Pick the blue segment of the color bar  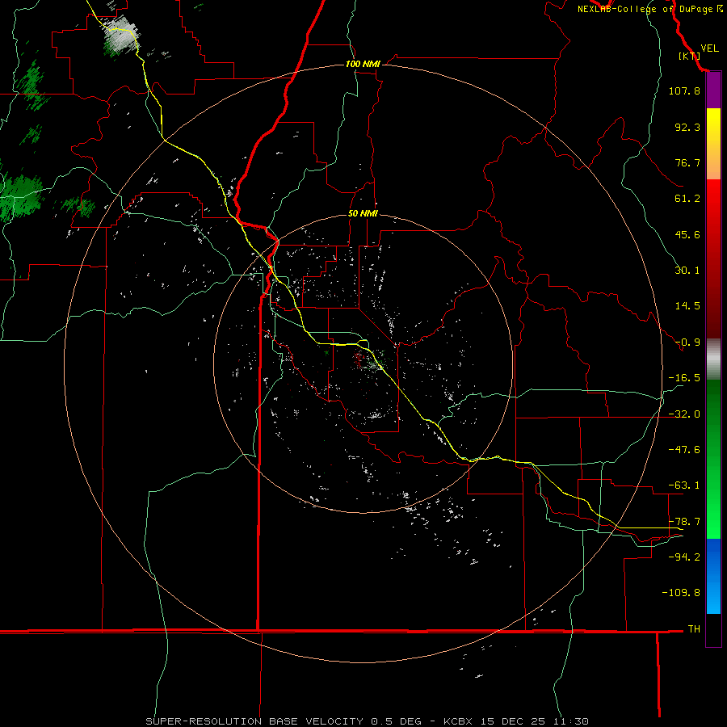tap(713, 576)
